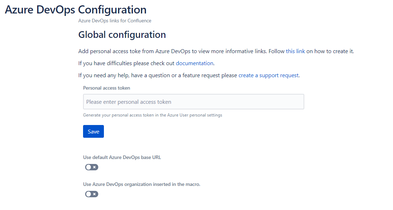Enable the default Azure DevOps base URL switch

tap(92, 167)
